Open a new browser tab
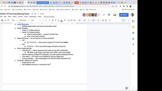The image size is (162, 91). [126, 3]
